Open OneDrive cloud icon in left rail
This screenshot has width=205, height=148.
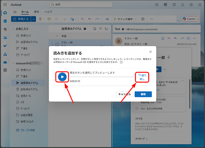point(5,62)
